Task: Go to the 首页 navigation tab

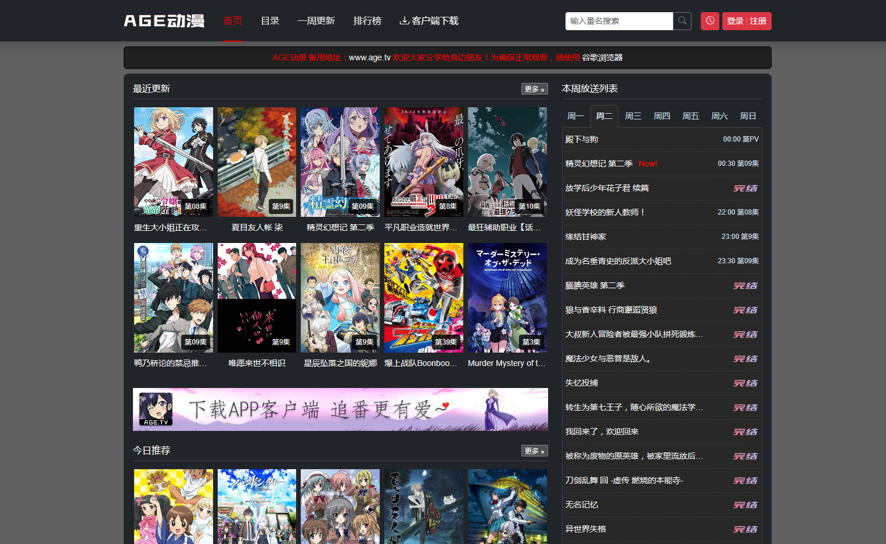Action: (233, 21)
